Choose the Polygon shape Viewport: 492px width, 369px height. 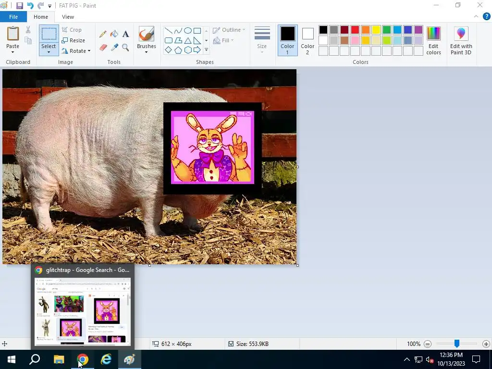[x=178, y=40]
